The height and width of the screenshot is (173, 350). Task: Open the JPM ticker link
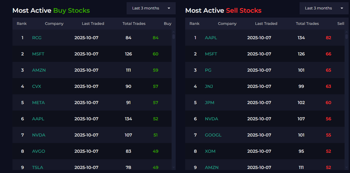[x=209, y=102]
